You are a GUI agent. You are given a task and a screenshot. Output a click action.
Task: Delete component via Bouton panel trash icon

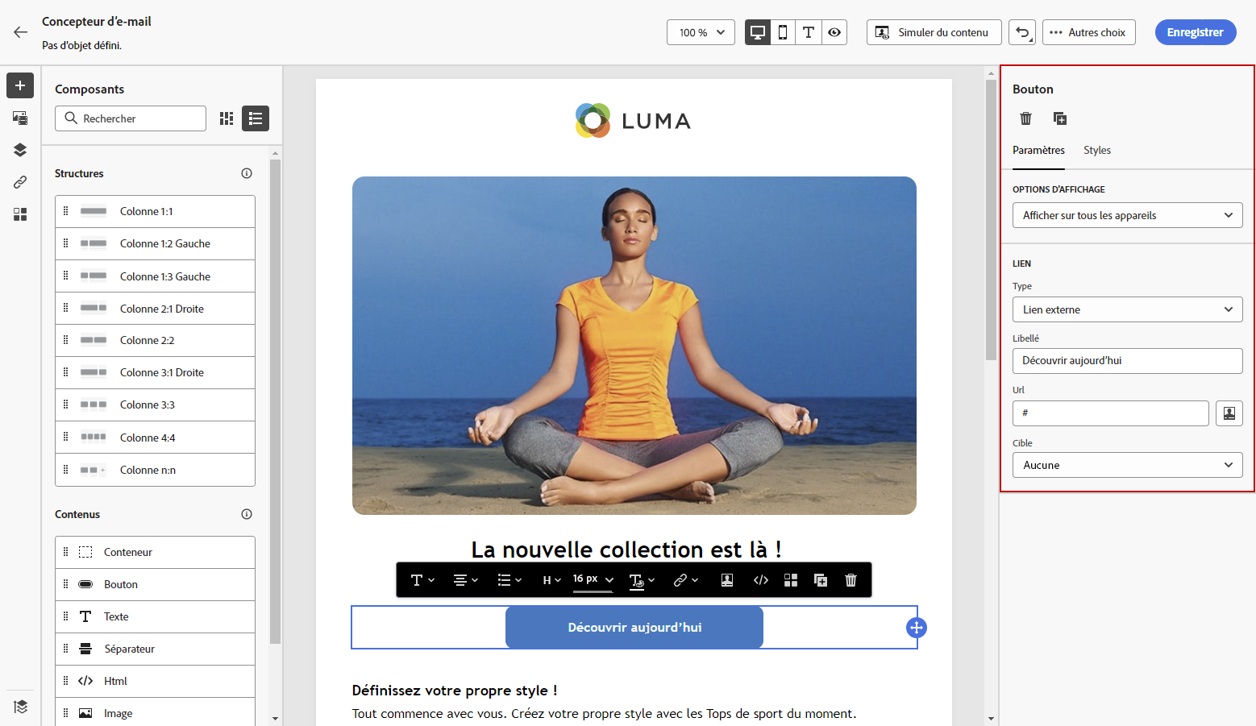[1025, 118]
